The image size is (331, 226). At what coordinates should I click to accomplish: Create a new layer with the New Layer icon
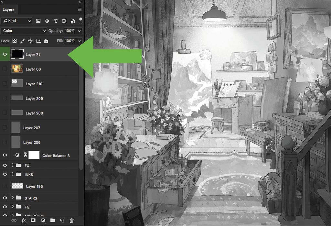point(62,221)
